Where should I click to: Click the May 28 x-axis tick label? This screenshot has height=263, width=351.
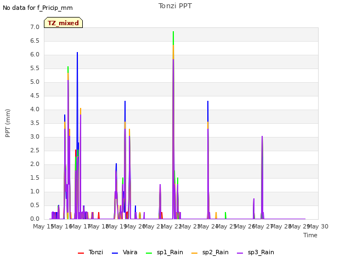click(x=281, y=226)
